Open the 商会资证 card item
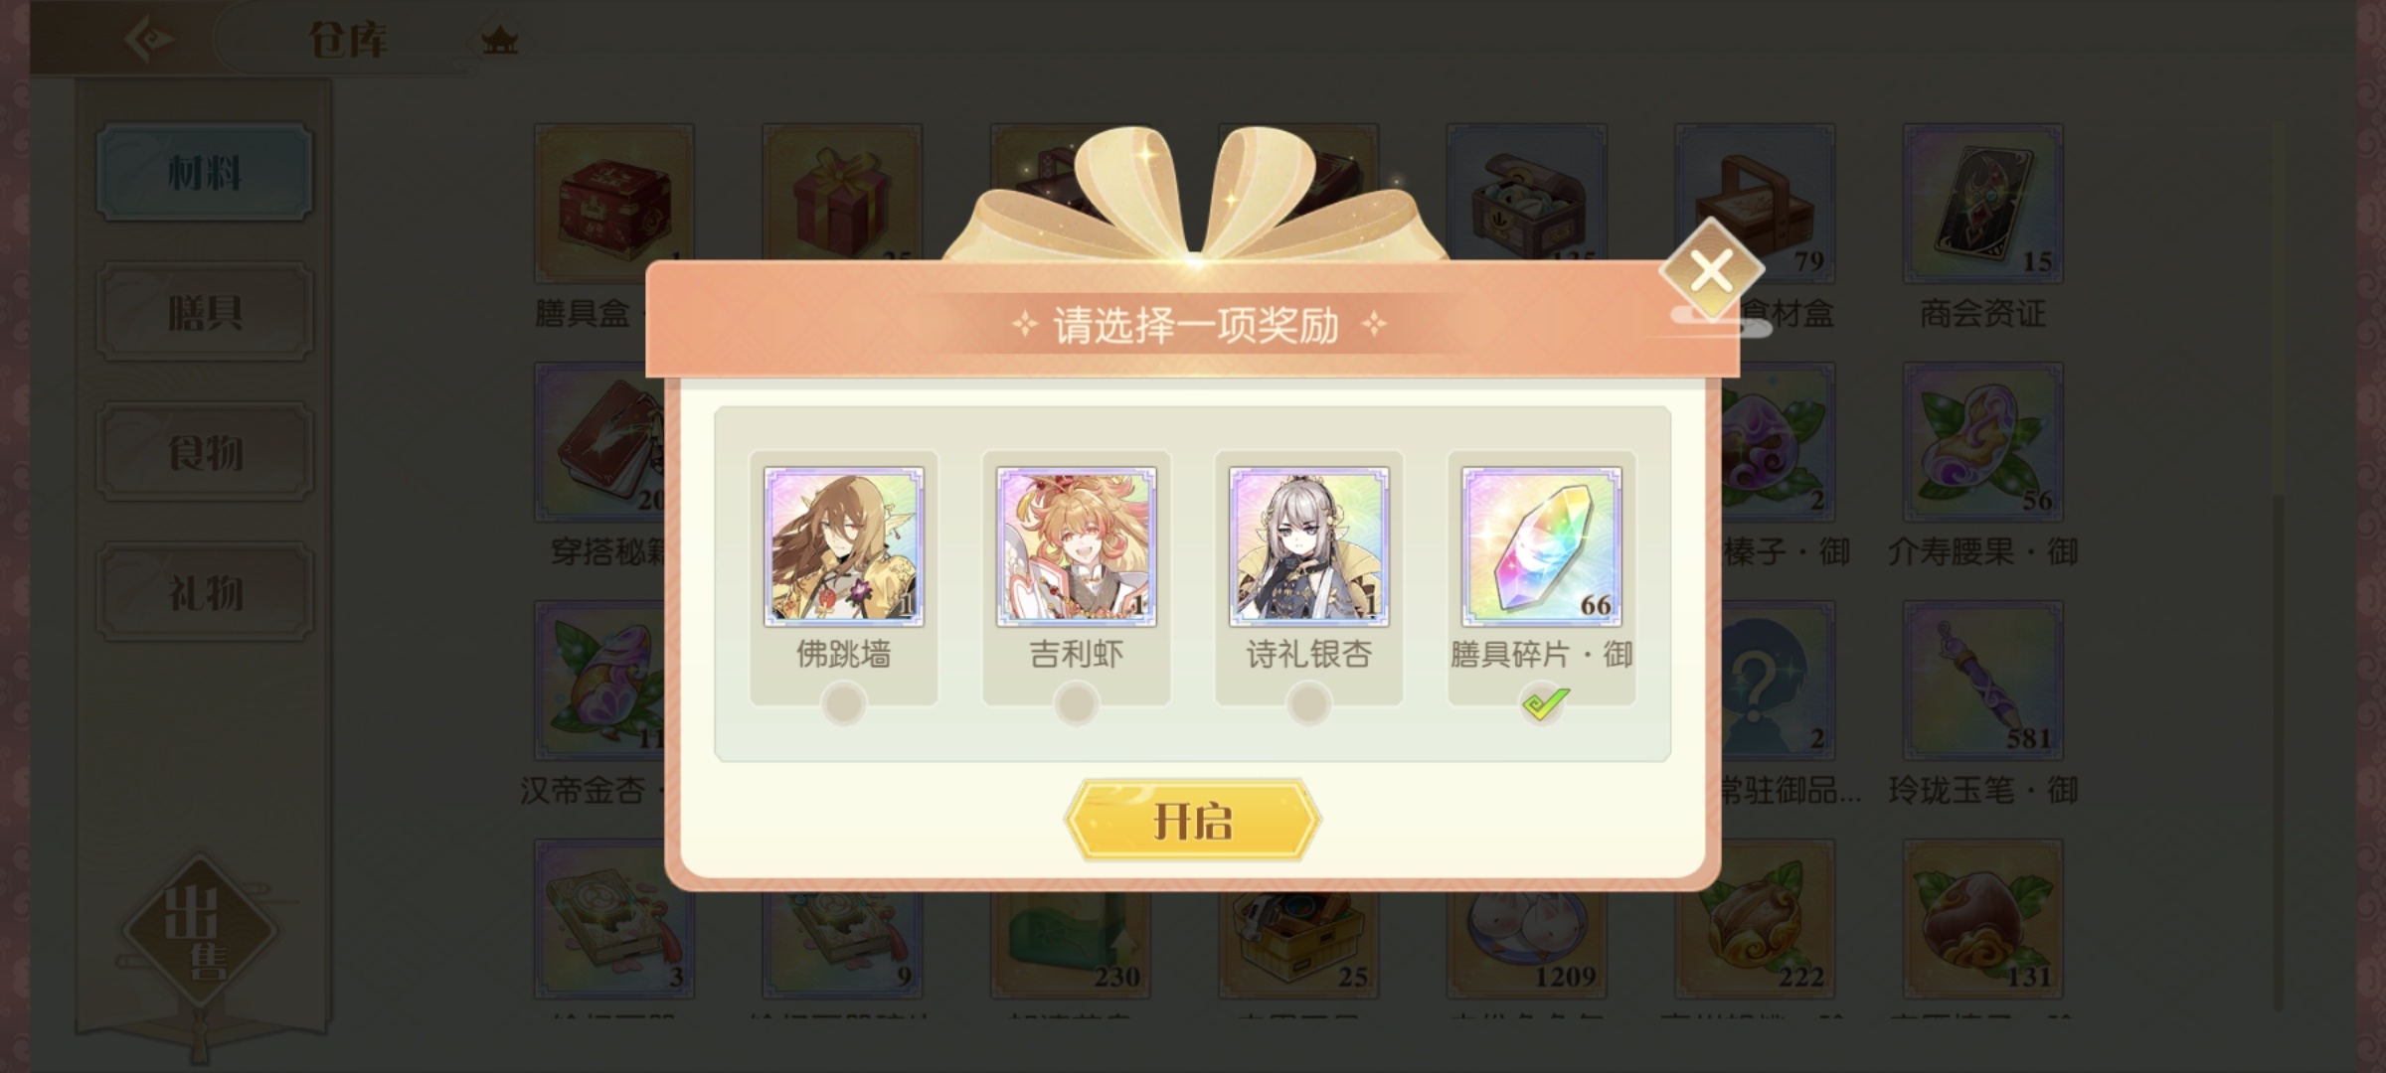This screenshot has height=1073, width=2386. click(x=1982, y=204)
